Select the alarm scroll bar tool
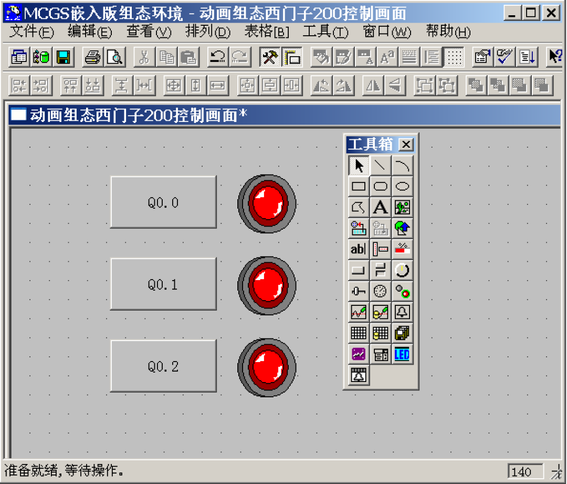This screenshot has height=484, width=567. point(359,375)
